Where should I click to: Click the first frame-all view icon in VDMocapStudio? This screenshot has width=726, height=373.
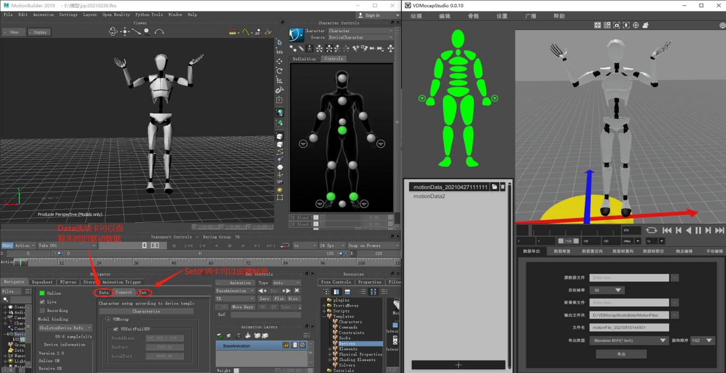pyautogui.click(x=597, y=25)
